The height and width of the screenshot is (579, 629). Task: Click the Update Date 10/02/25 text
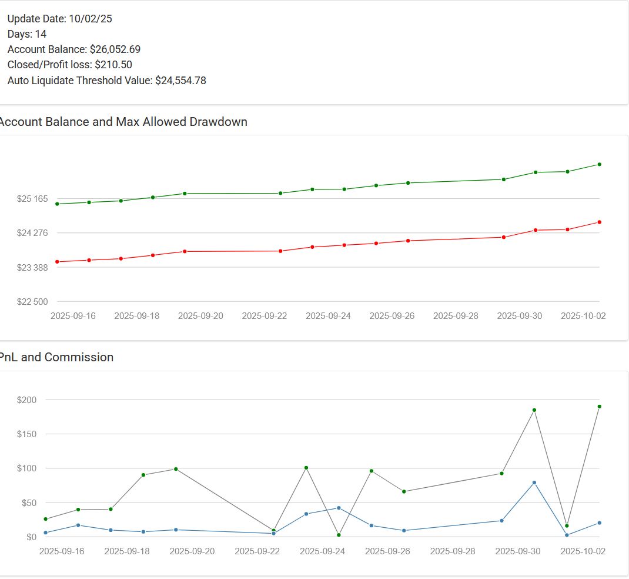tap(60, 19)
